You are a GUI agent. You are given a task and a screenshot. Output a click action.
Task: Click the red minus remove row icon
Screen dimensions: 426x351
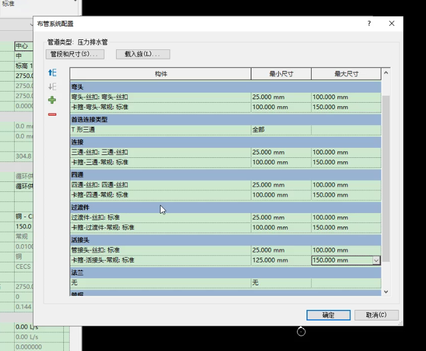[x=52, y=114]
